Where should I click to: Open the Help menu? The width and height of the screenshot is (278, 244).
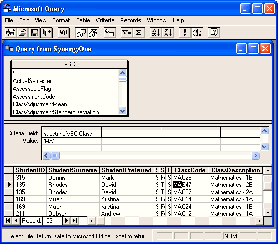click(178, 20)
